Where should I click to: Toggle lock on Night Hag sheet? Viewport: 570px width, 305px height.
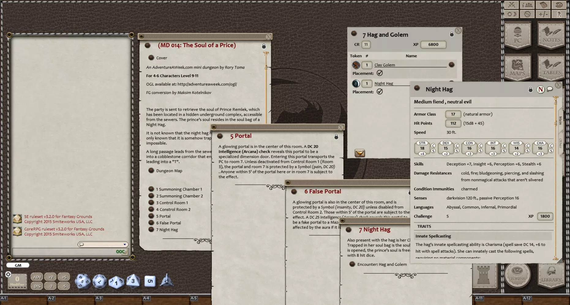click(x=531, y=89)
